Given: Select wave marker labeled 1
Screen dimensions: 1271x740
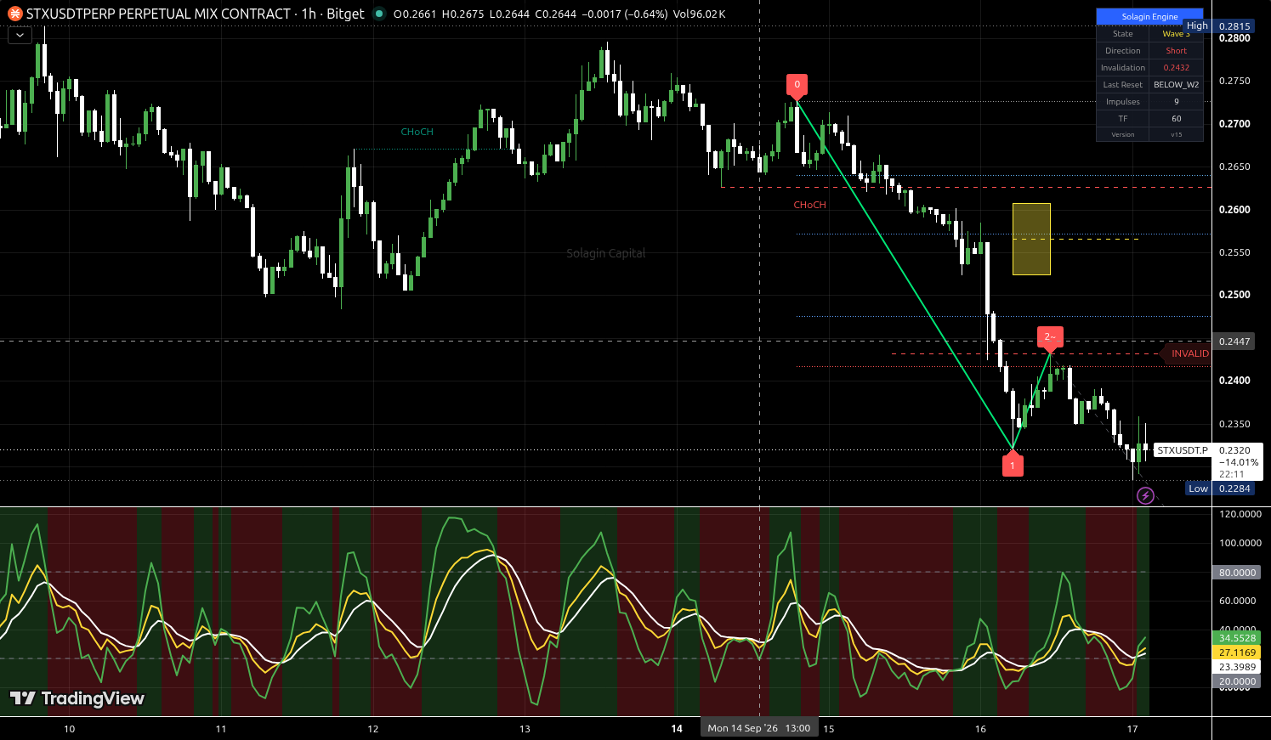Looking at the screenshot, I should (1013, 465).
